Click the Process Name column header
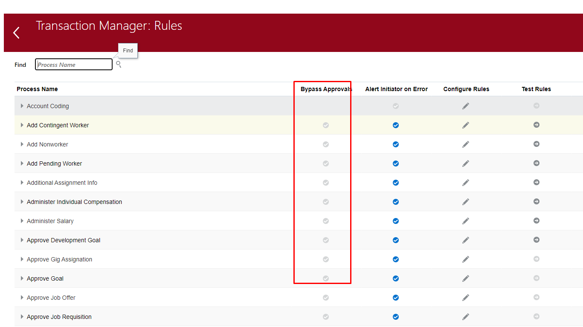This screenshot has width=583, height=327. coord(37,89)
